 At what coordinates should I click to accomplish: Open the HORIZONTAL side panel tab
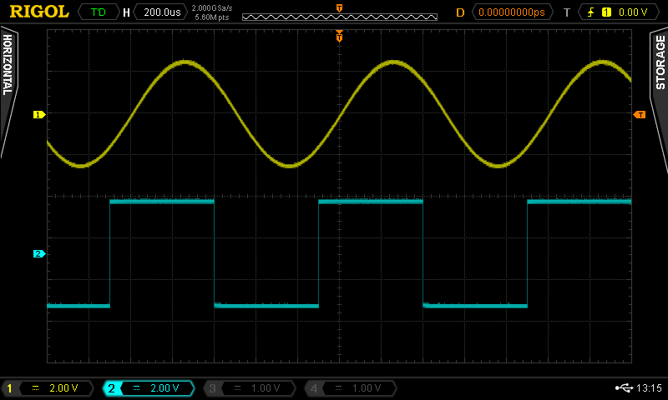coord(8,92)
